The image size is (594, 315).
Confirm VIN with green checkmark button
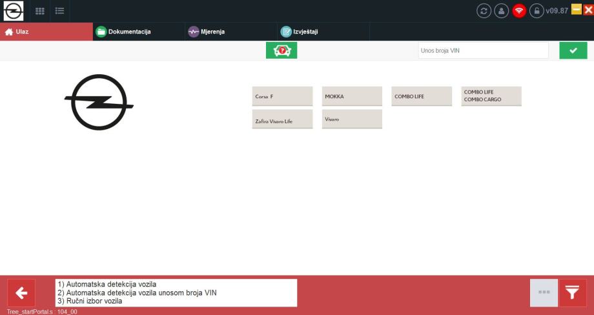tap(573, 50)
